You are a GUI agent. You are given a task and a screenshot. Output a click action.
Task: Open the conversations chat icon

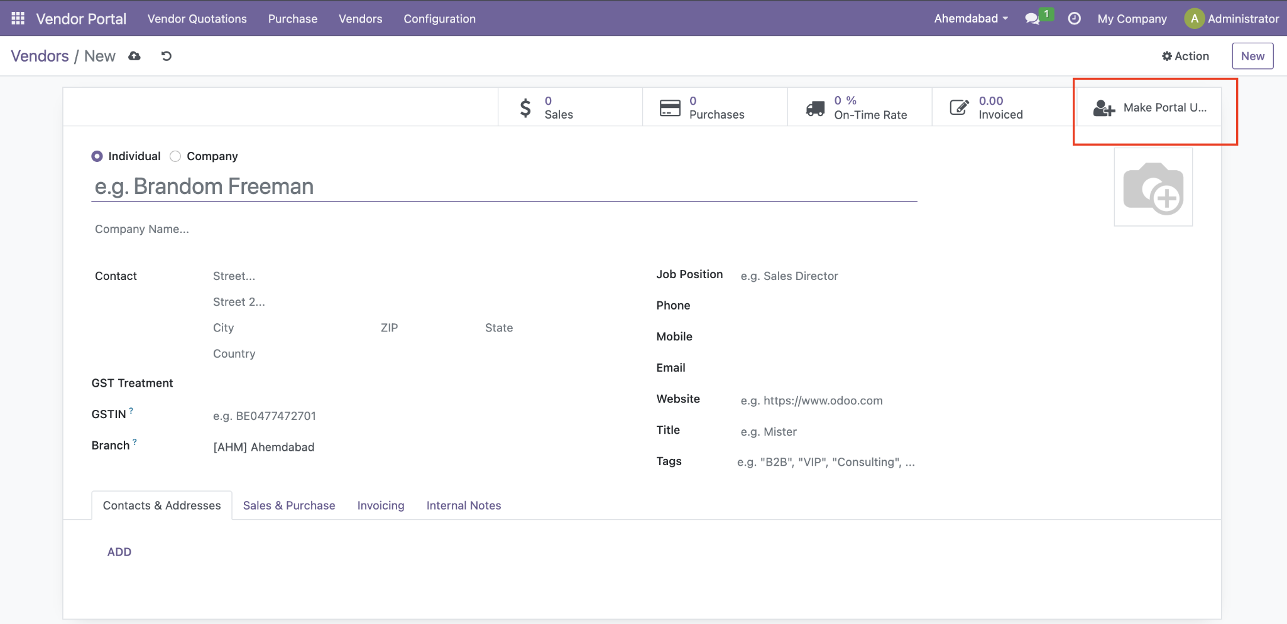tap(1032, 19)
